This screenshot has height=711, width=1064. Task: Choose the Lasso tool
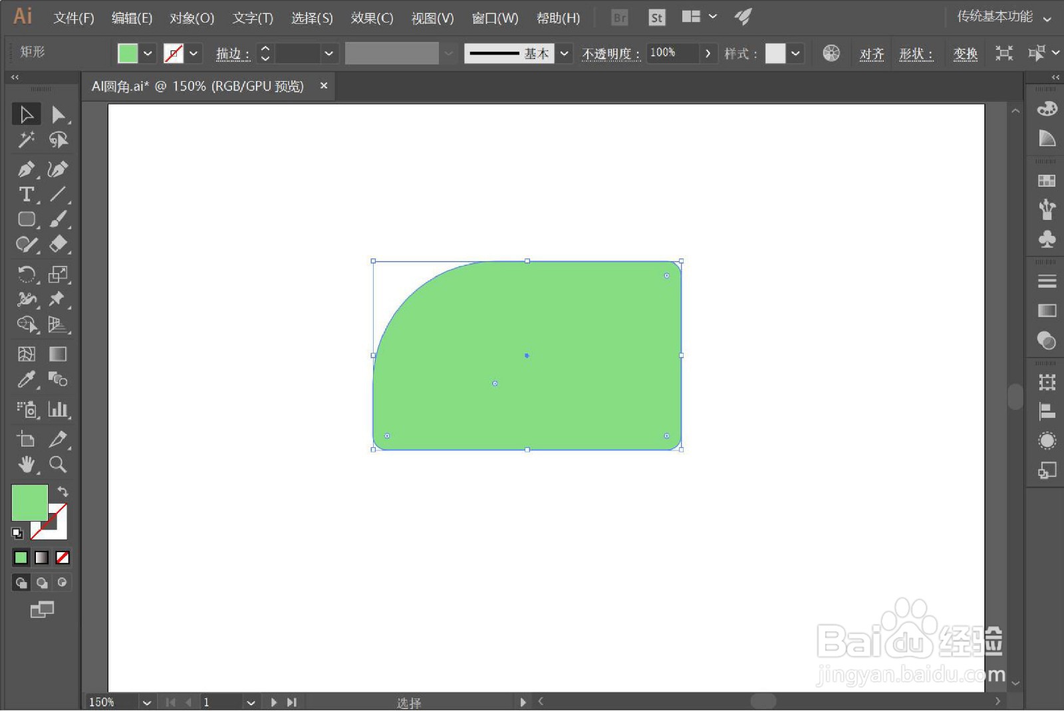point(59,140)
